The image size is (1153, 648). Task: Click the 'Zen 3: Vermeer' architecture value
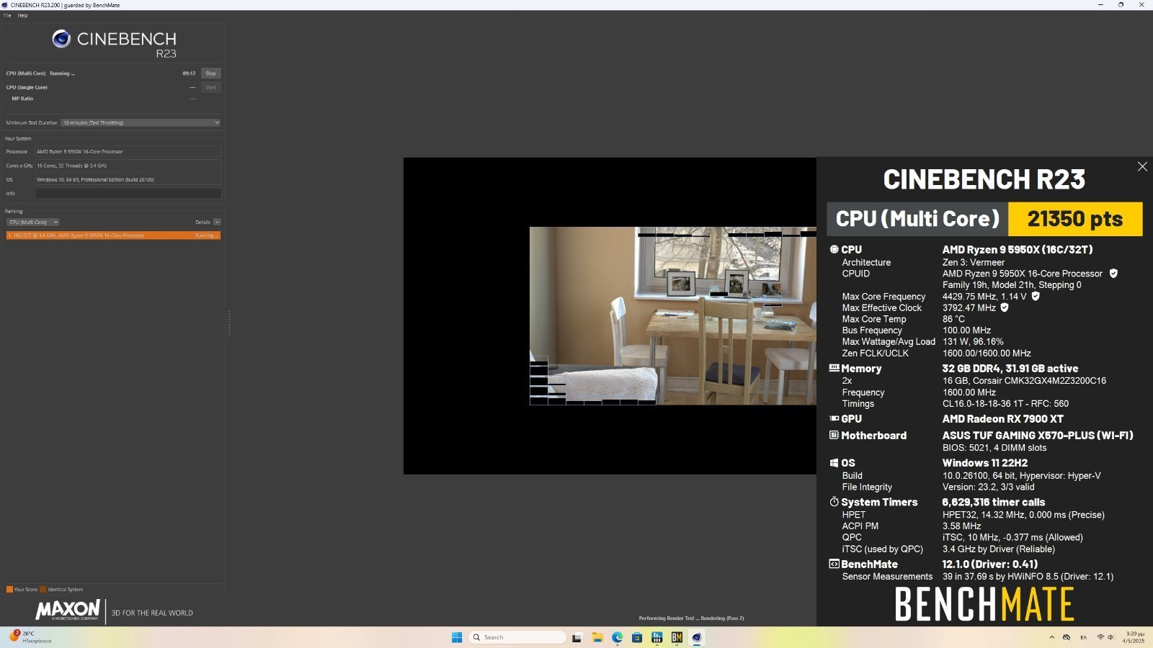[x=973, y=262]
